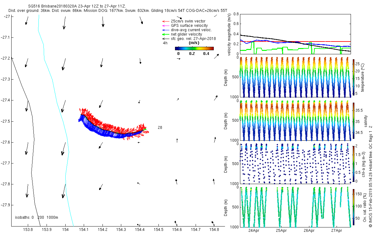375x234 pixels.
Task: Click the chl-a colorbar
Action: coord(354,163)
